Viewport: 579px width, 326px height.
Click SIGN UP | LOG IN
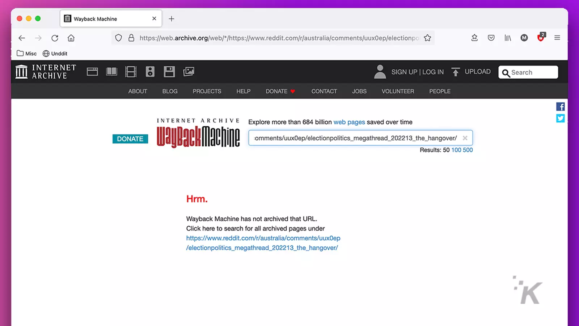point(417,72)
